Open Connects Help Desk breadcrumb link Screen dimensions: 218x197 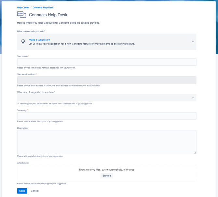tap(43, 7)
